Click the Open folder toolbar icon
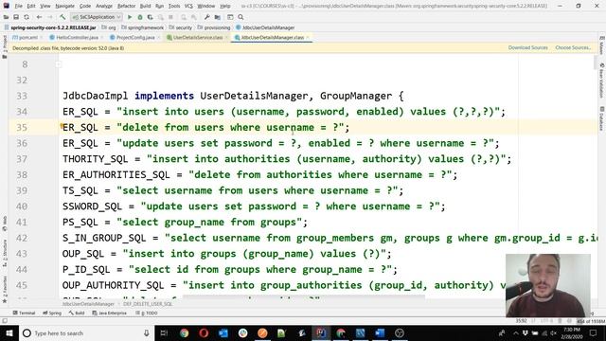The height and width of the screenshot is (341, 606). [x=7, y=17]
